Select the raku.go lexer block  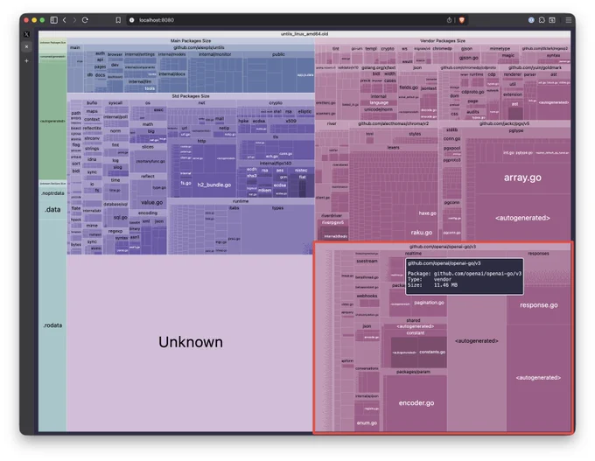[x=422, y=232]
